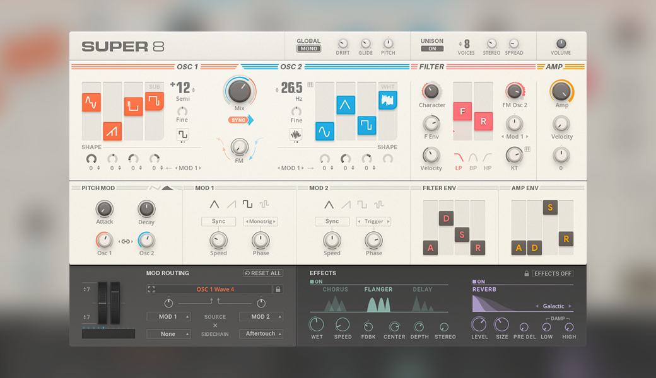Select the CHORUS effect tab
The width and height of the screenshot is (656, 378).
tap(335, 289)
